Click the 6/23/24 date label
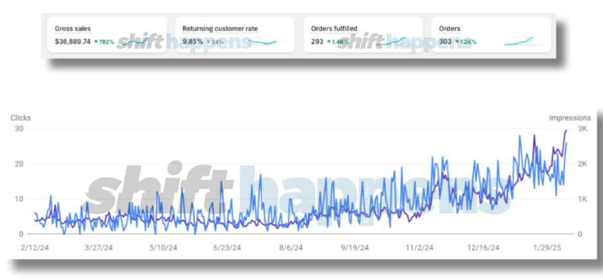 click(228, 248)
